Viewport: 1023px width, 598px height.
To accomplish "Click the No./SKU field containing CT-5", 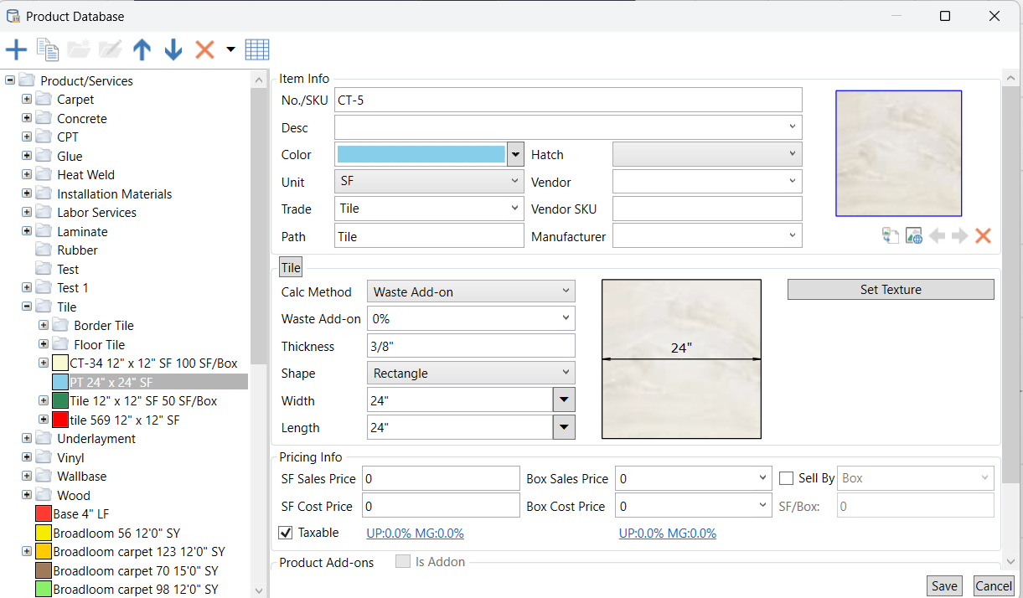I will click(568, 100).
